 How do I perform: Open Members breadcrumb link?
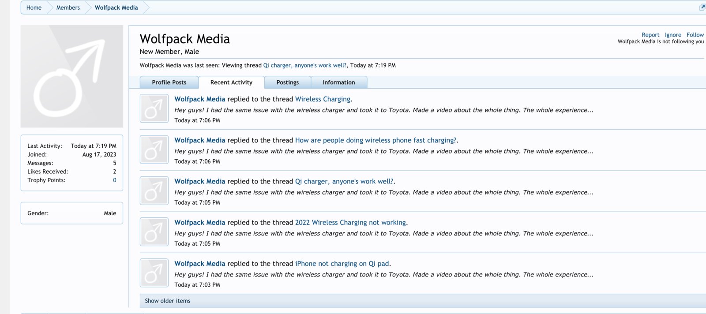coord(68,7)
